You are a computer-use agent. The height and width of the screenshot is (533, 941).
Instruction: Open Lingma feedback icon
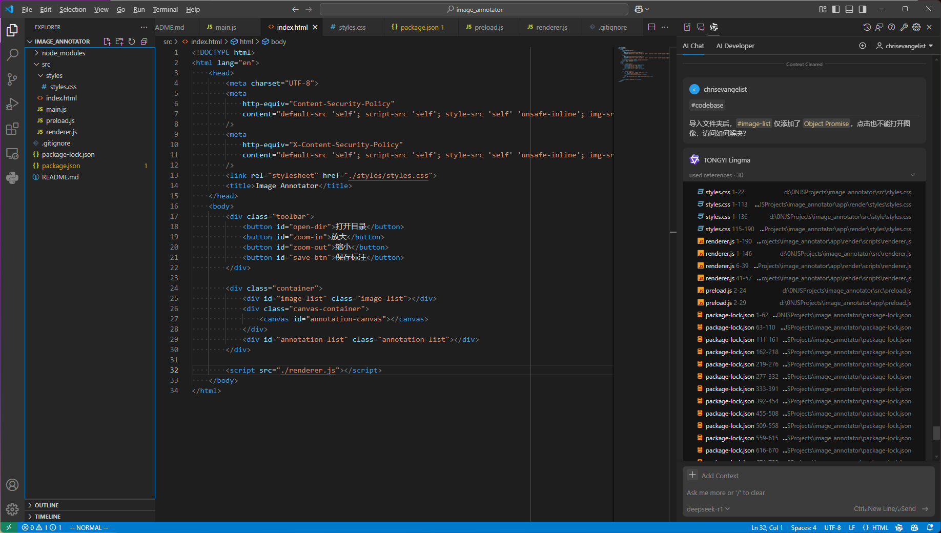879,27
